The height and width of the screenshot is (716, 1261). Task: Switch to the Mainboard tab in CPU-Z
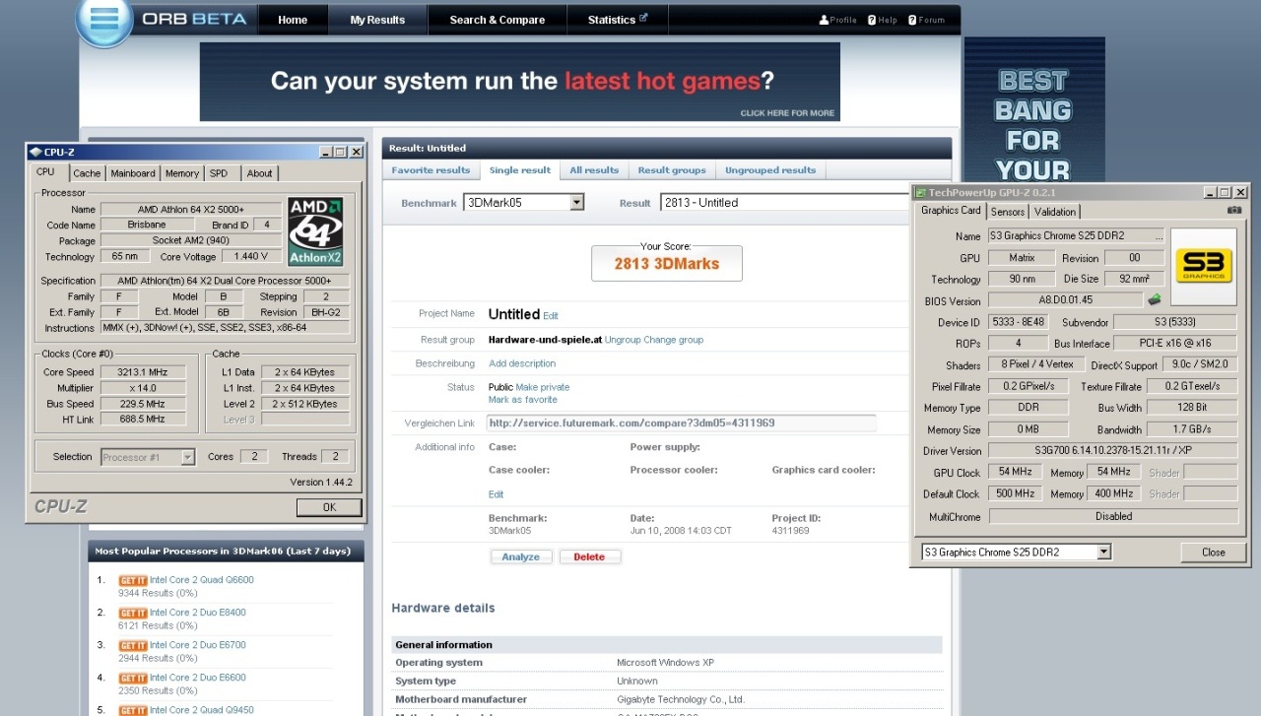click(133, 173)
